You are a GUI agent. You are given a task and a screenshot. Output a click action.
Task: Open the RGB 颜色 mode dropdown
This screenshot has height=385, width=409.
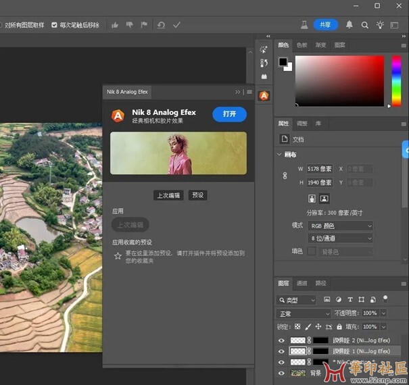[x=341, y=226]
